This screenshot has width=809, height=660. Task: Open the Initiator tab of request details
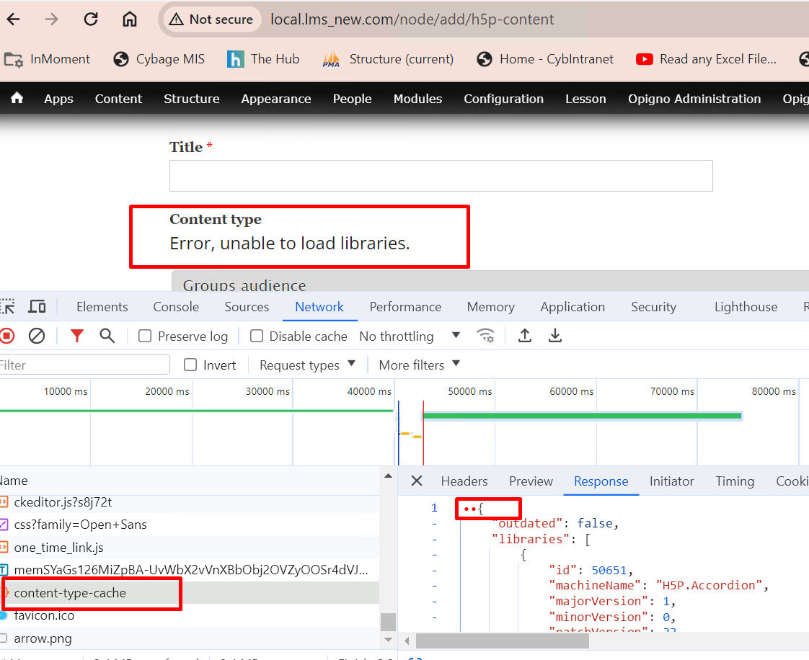coord(671,481)
